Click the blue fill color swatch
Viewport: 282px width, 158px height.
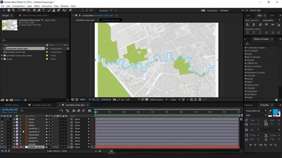pos(275,111)
